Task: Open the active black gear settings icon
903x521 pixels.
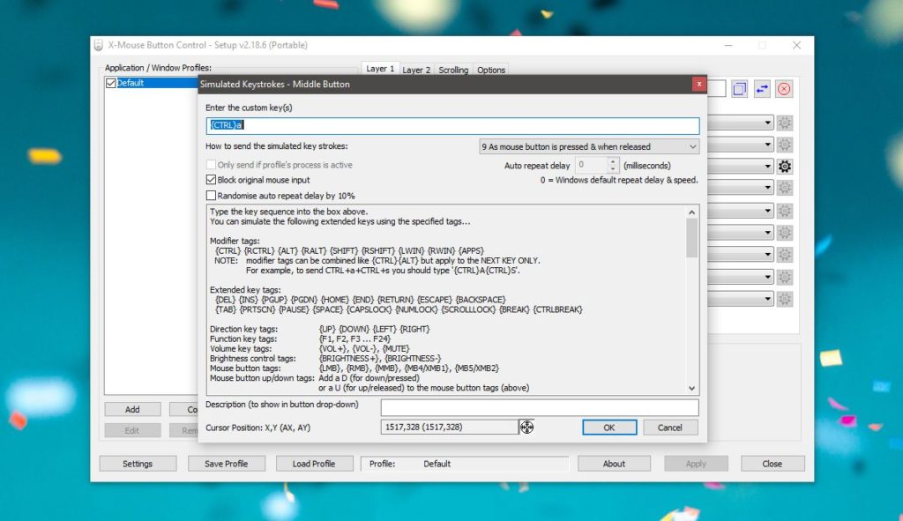Action: (x=784, y=167)
